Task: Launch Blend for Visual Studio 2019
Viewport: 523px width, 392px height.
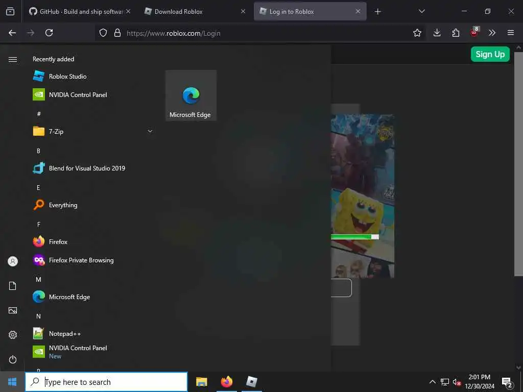Action: [93, 168]
